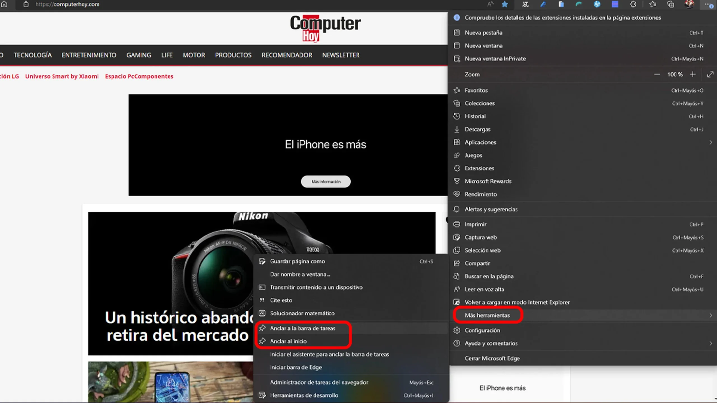The height and width of the screenshot is (403, 717).
Task: Click the Espacio PcComponentes link
Action: coord(139,76)
